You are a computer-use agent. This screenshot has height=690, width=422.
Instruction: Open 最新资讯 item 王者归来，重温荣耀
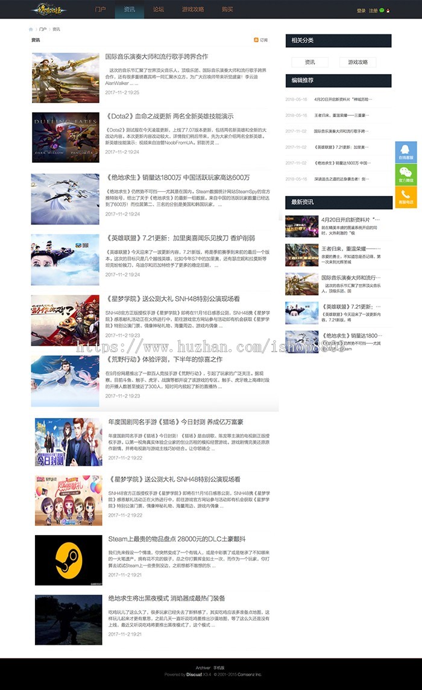[351, 248]
